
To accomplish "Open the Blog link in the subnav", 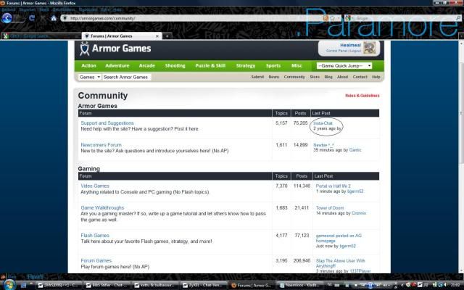I will coord(328,77).
